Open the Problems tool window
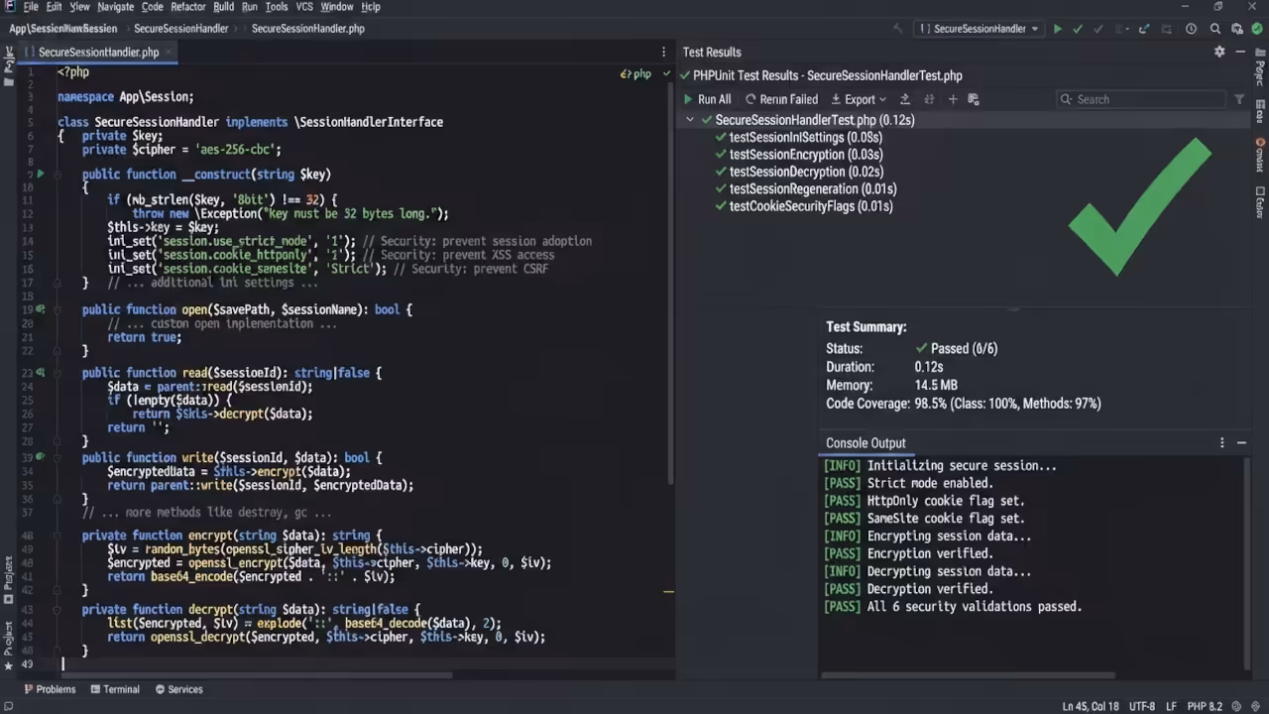 tap(50, 689)
